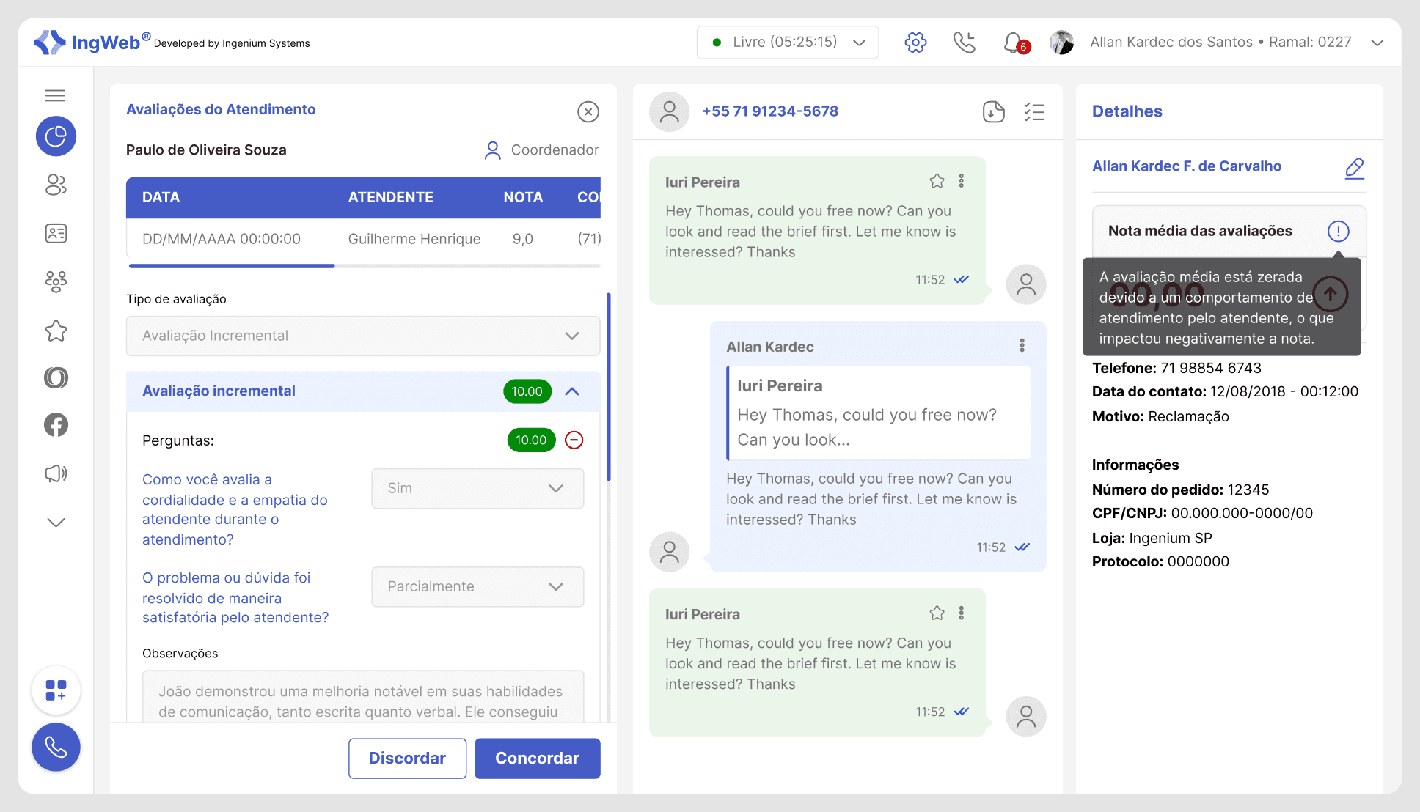Click the Coordenador person icon

(493, 150)
